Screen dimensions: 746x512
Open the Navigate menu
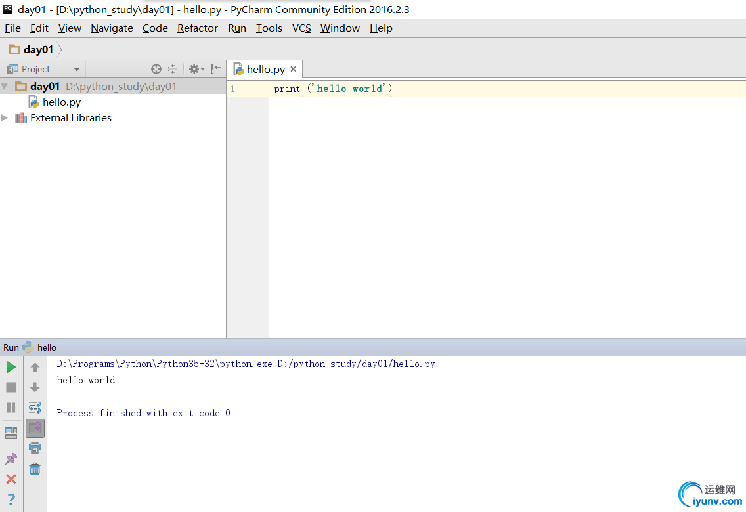pyautogui.click(x=112, y=28)
